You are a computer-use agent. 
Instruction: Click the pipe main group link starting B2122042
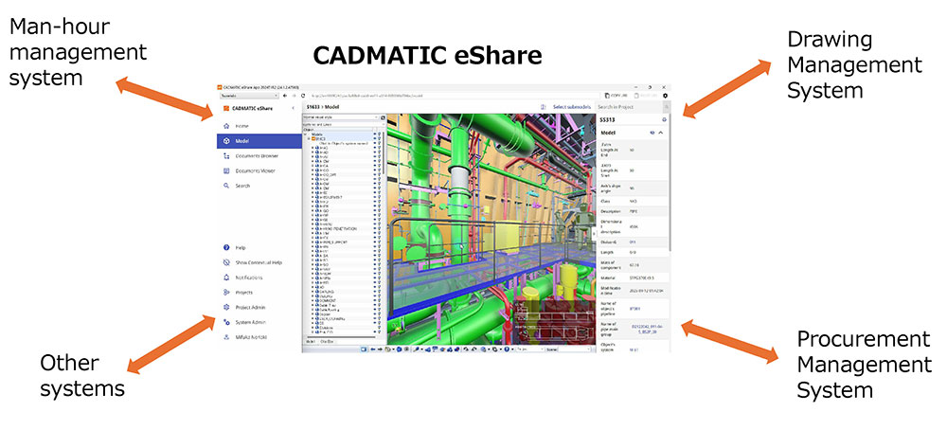click(x=649, y=328)
